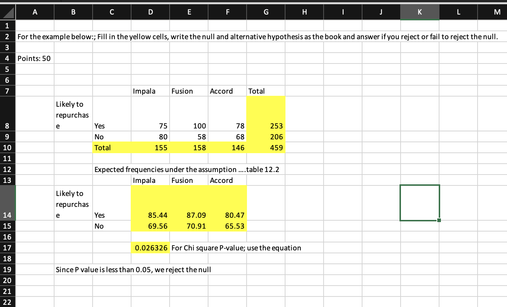Select column header K
This screenshot has width=507, height=307.
[x=419, y=12]
